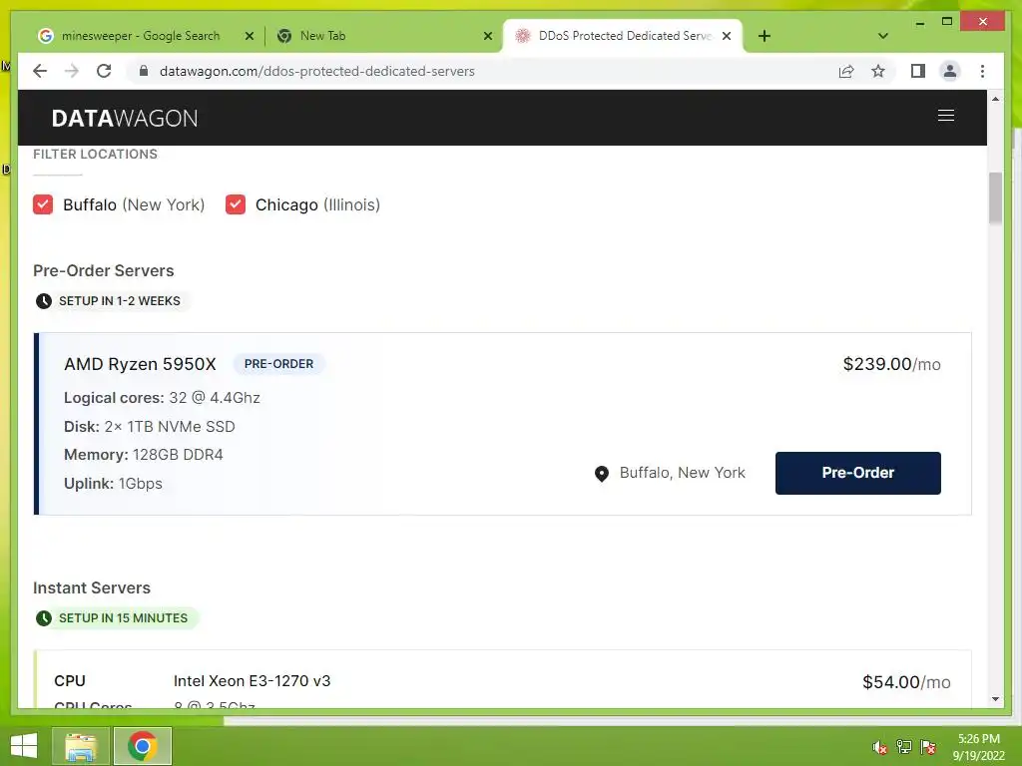Viewport: 1022px width, 766px height.
Task: Open the browser side panel
Action: 918,71
